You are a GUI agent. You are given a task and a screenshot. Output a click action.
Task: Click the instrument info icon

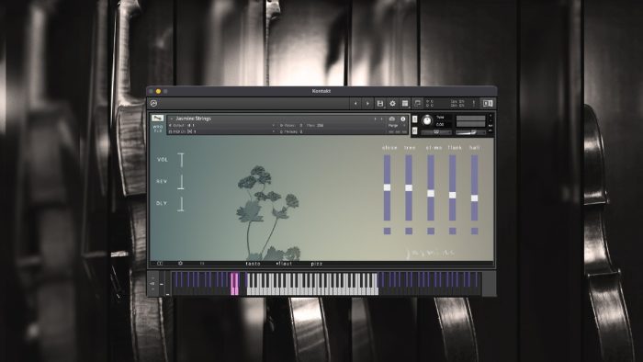(402, 119)
